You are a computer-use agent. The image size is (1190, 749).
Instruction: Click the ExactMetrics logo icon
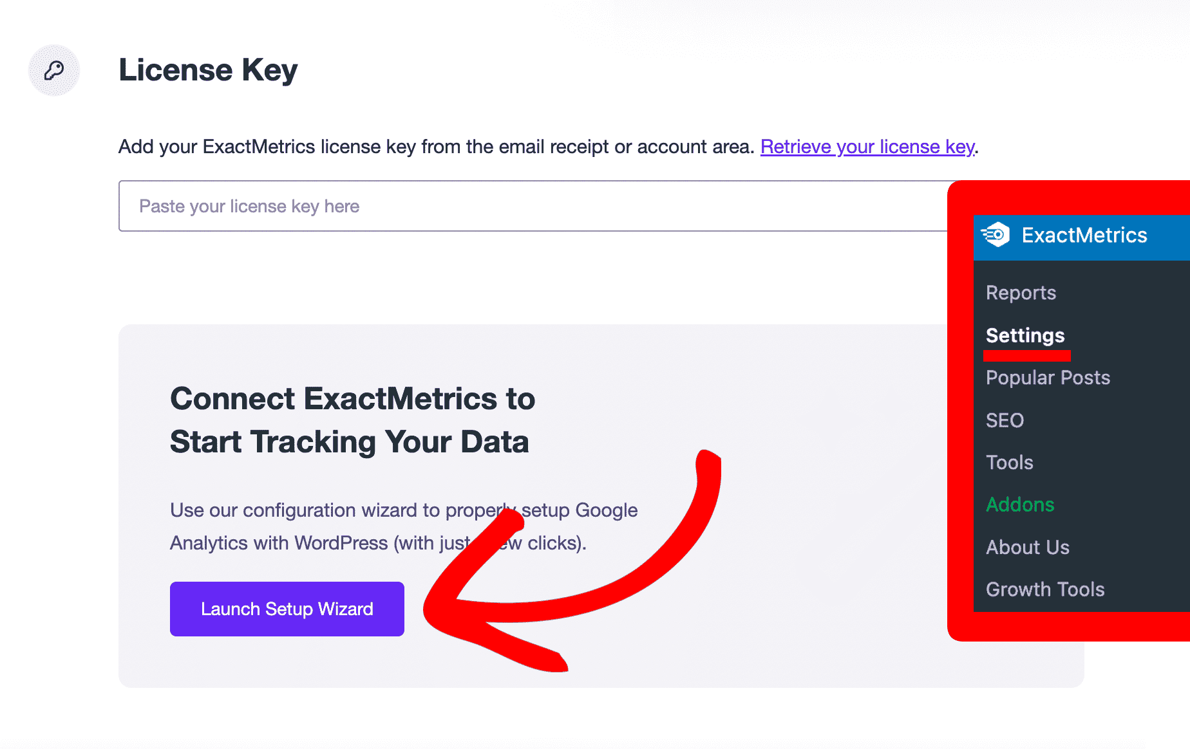996,235
